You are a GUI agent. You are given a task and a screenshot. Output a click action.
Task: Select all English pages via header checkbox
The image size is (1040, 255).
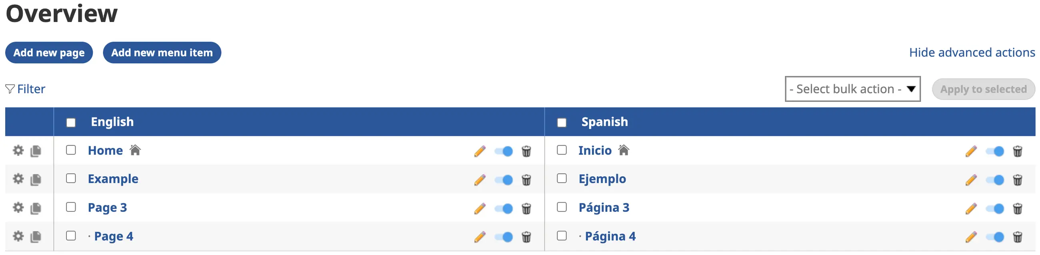click(x=71, y=122)
